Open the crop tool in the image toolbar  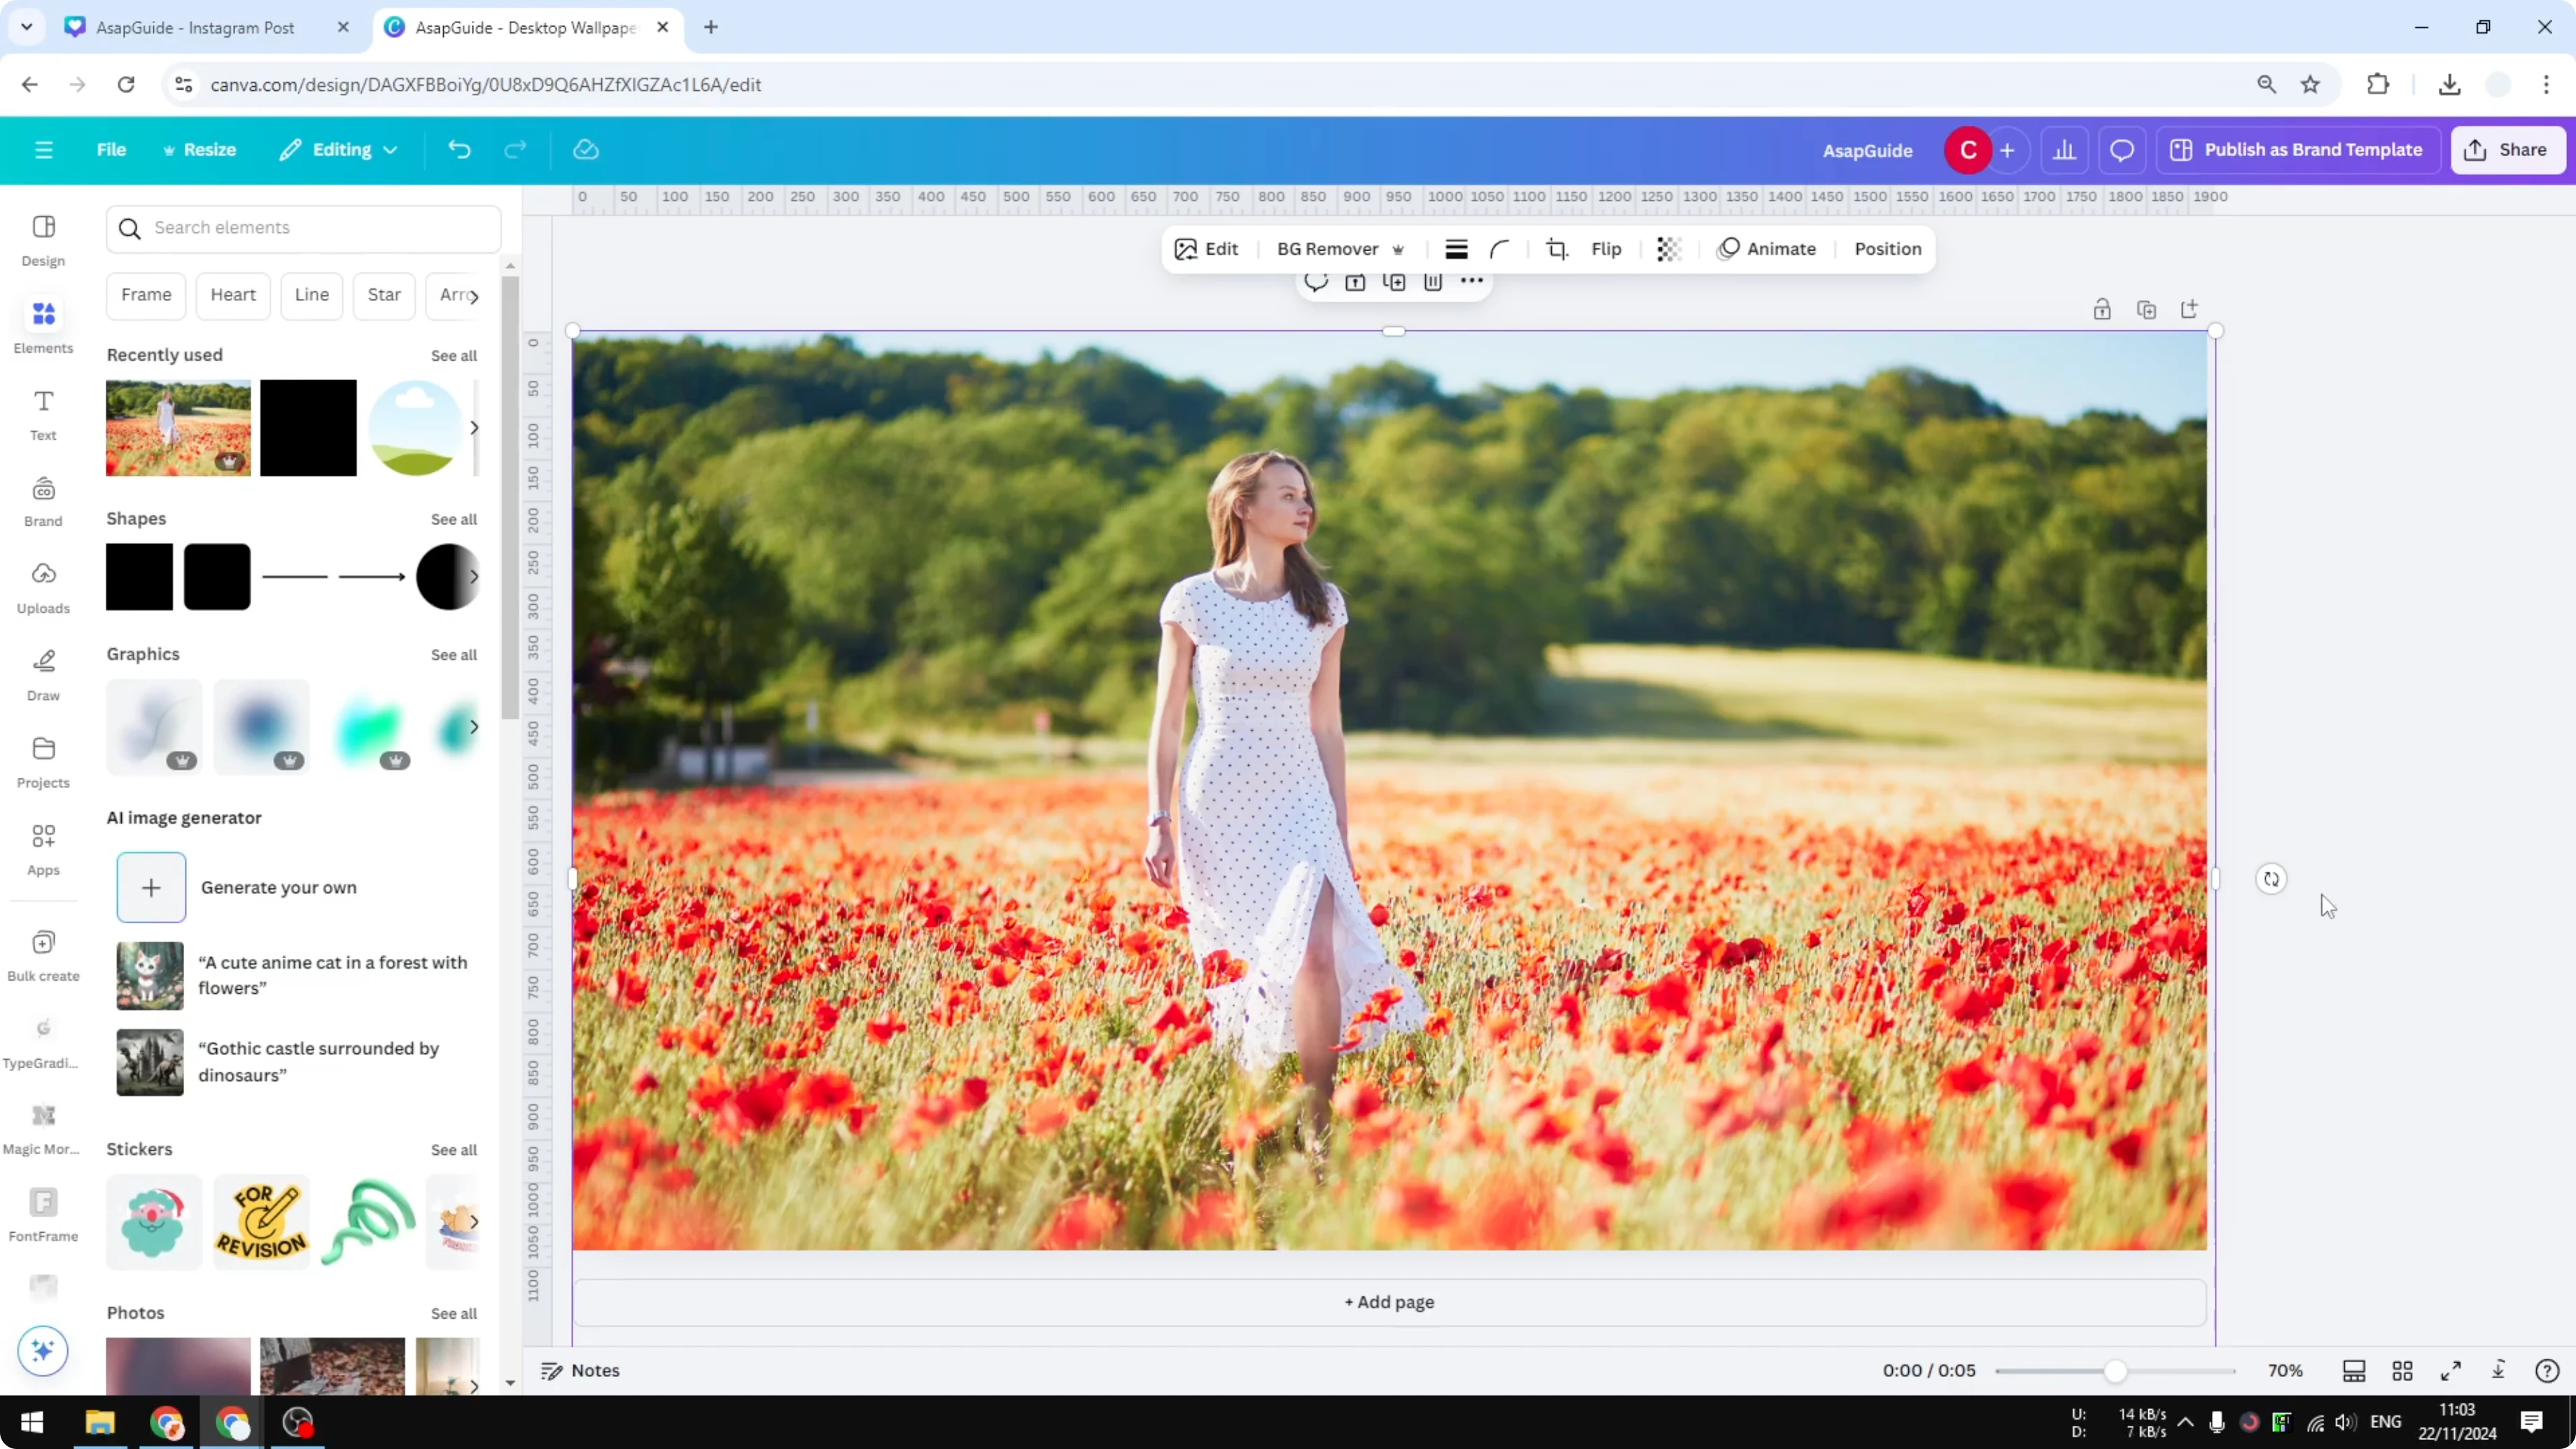pyautogui.click(x=1557, y=249)
